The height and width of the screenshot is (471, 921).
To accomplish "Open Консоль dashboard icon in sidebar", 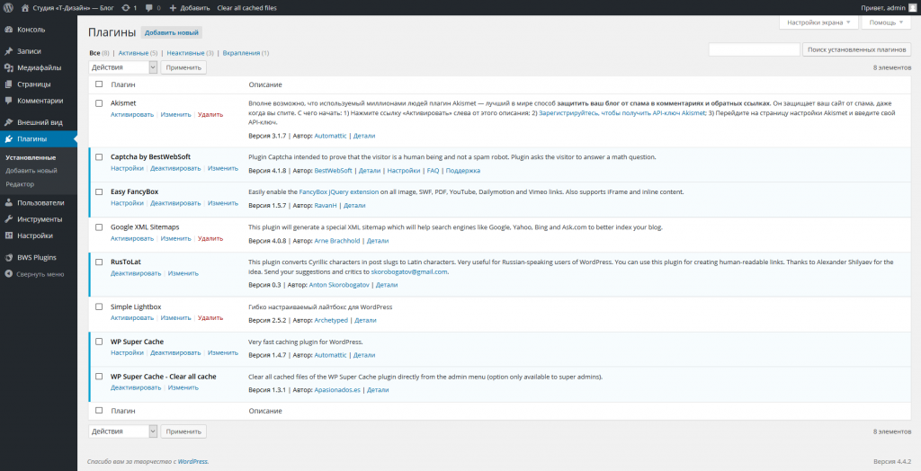I will [x=8, y=30].
